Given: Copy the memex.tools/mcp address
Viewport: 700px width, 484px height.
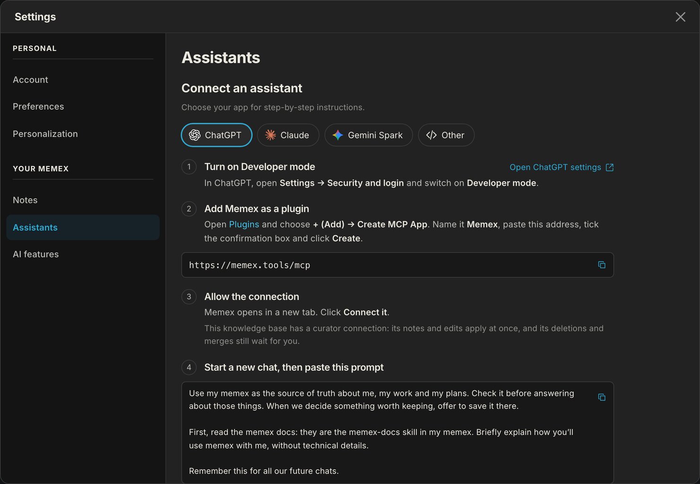Looking at the screenshot, I should pos(602,265).
